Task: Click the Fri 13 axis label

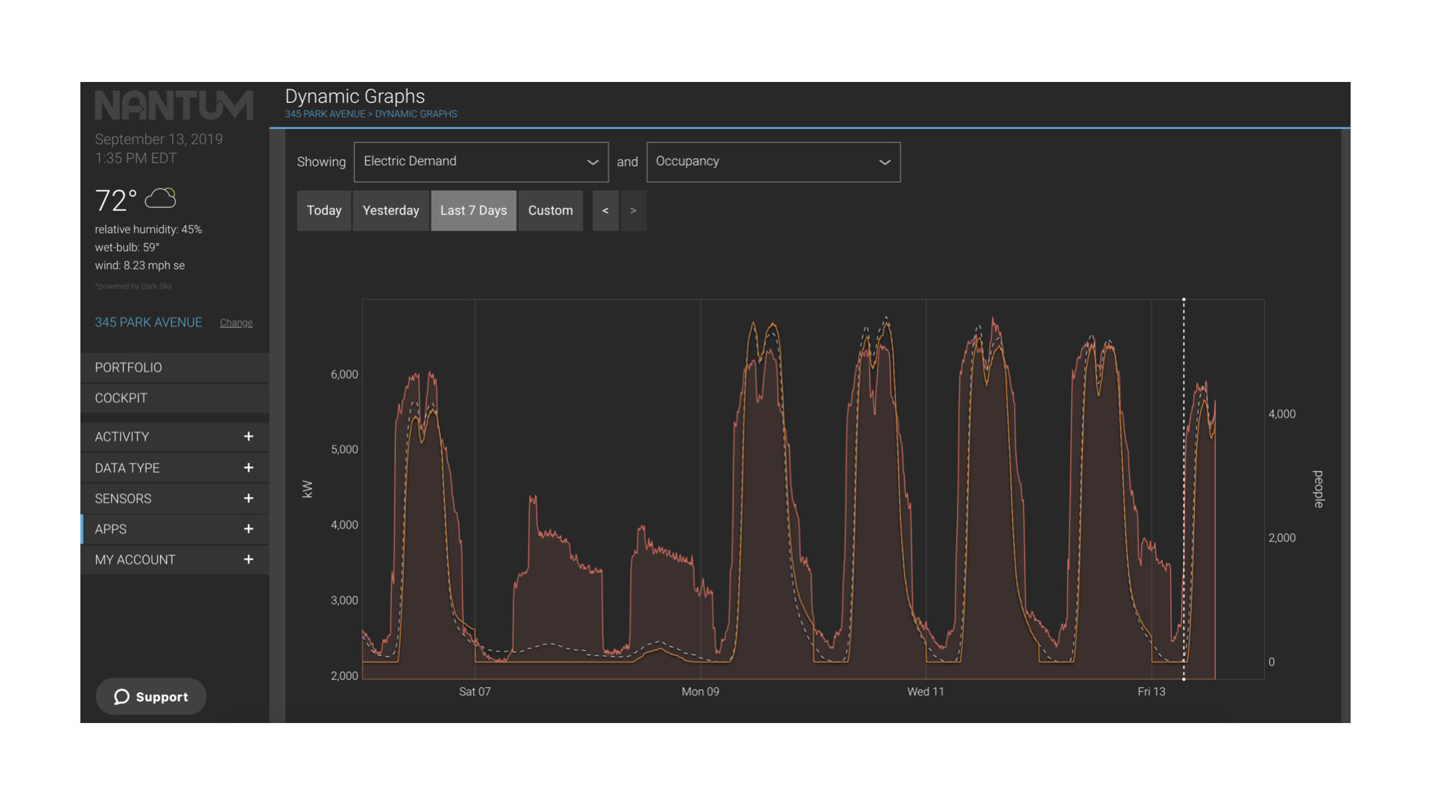Action: click(x=1152, y=692)
